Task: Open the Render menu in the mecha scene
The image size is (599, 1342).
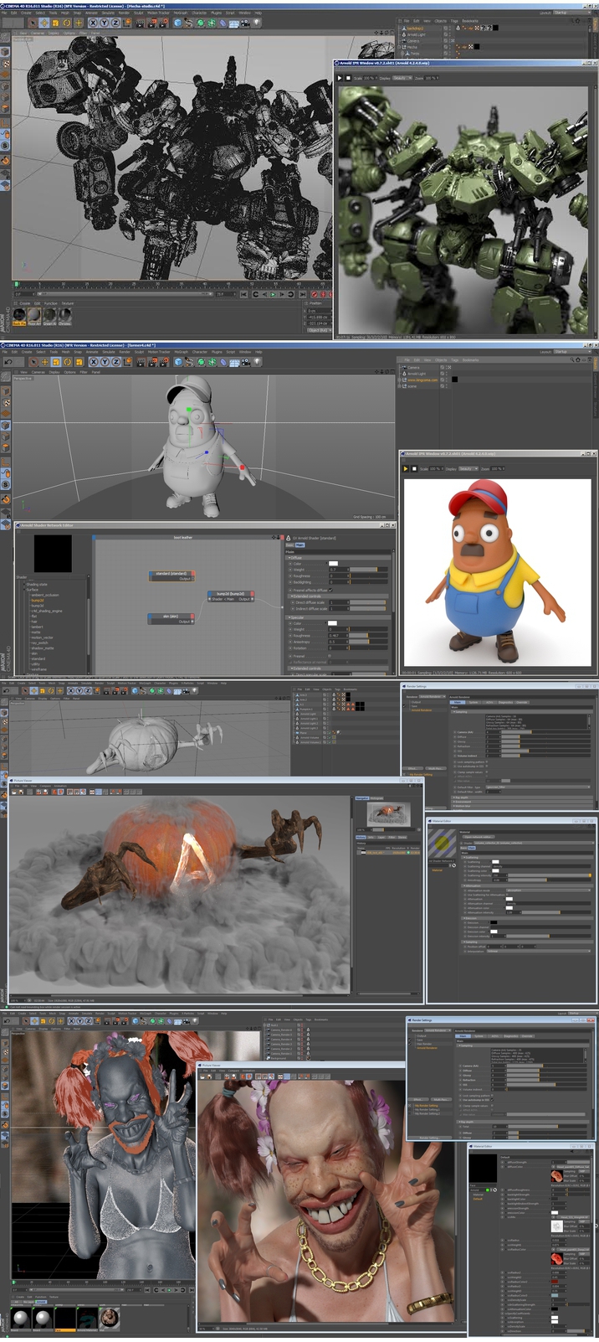Action: click(124, 13)
